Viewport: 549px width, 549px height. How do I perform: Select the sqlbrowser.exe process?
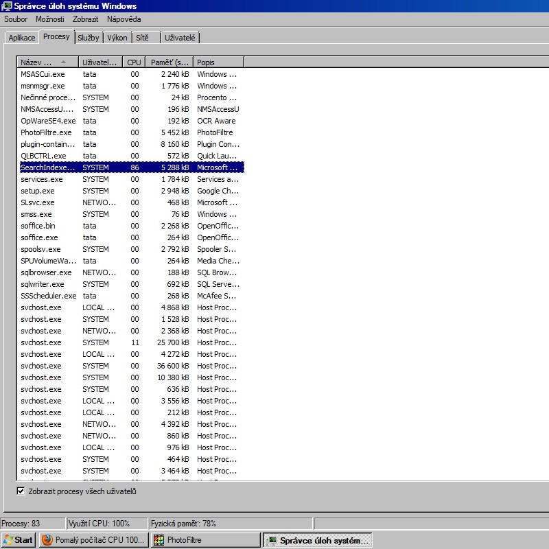[x=132, y=272]
